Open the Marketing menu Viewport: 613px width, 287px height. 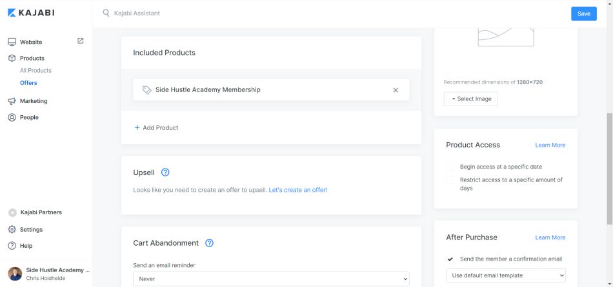(34, 101)
